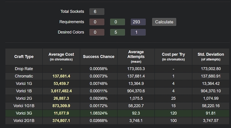Screen dimensions: 231x128
Task: Click the Average Attempts column header
Action: [x=136, y=57]
